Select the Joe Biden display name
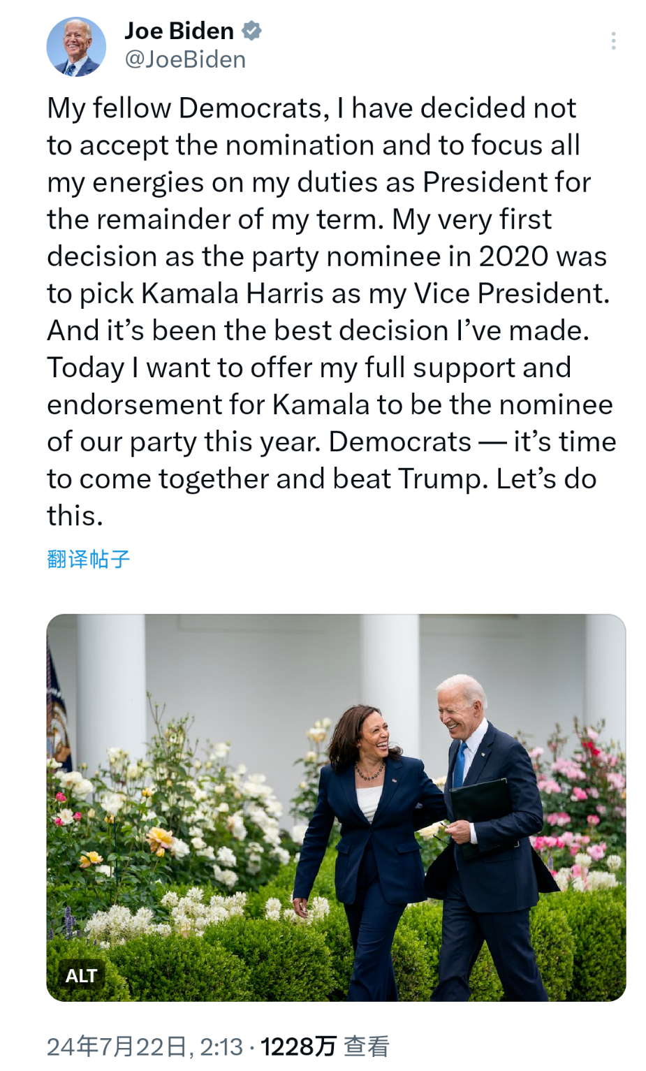The image size is (646, 1071). [179, 31]
